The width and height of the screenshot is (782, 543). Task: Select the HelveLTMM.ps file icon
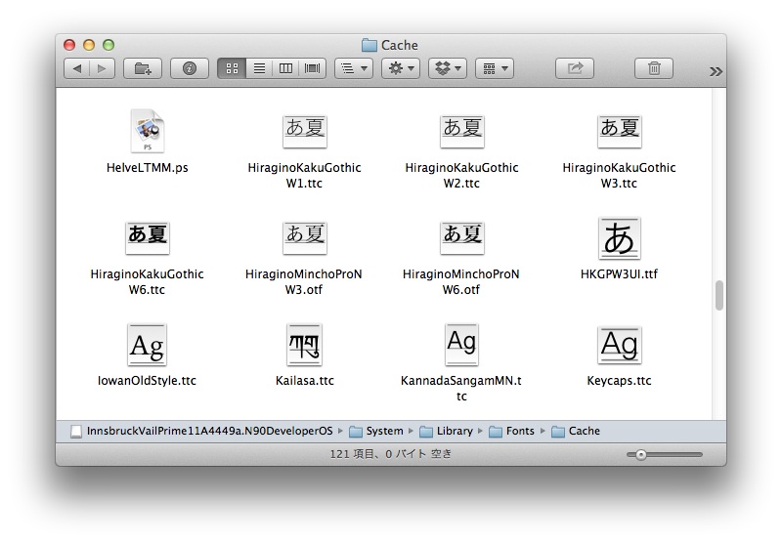[x=148, y=131]
